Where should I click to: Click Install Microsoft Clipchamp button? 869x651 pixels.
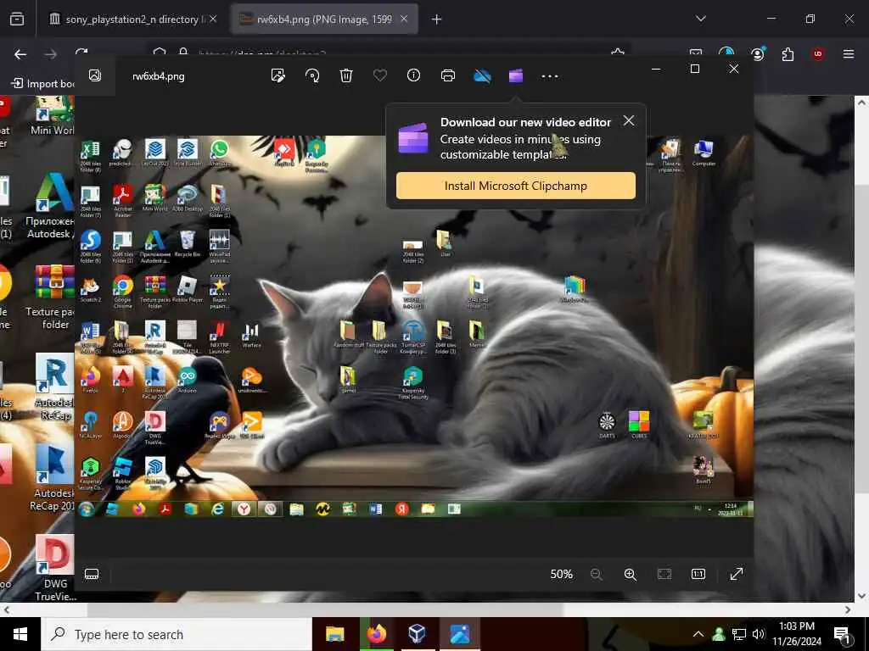coord(515,186)
